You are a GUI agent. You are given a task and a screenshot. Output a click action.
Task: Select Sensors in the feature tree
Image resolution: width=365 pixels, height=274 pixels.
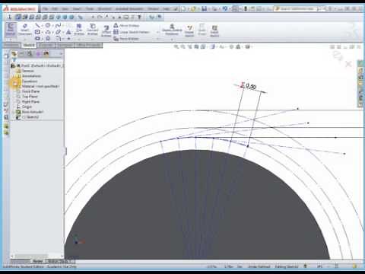tap(27, 71)
